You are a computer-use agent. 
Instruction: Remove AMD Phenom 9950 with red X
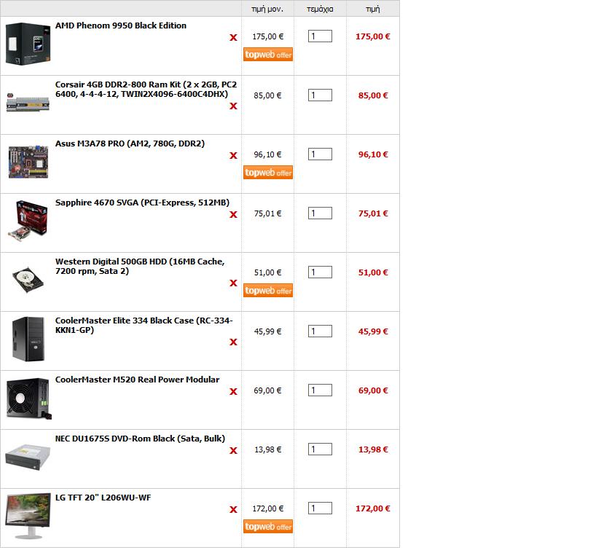(x=233, y=37)
